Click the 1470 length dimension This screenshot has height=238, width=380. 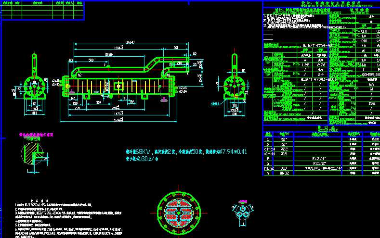(x=118, y=113)
